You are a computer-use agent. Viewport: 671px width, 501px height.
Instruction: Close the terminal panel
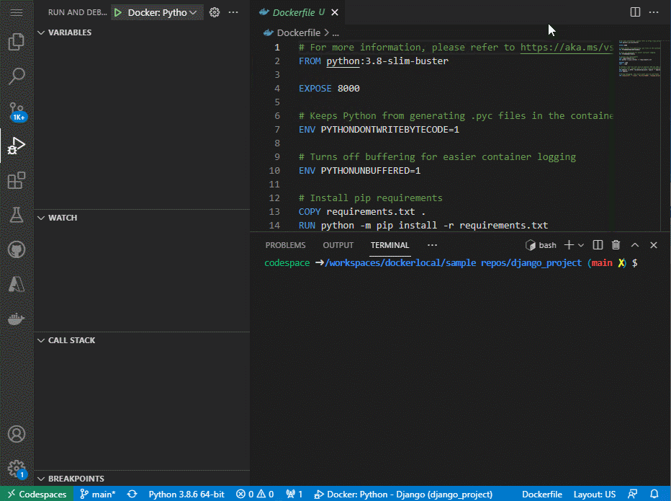point(654,244)
